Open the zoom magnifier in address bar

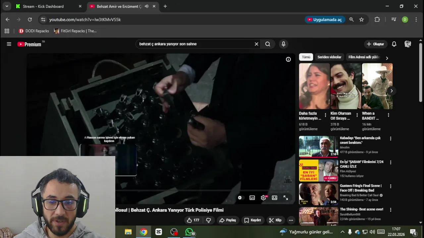pos(351,20)
